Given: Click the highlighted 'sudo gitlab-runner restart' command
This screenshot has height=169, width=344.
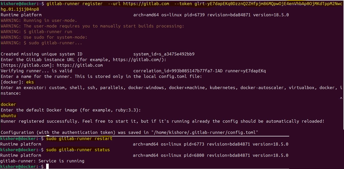Looking at the screenshot, I should [79, 138].
